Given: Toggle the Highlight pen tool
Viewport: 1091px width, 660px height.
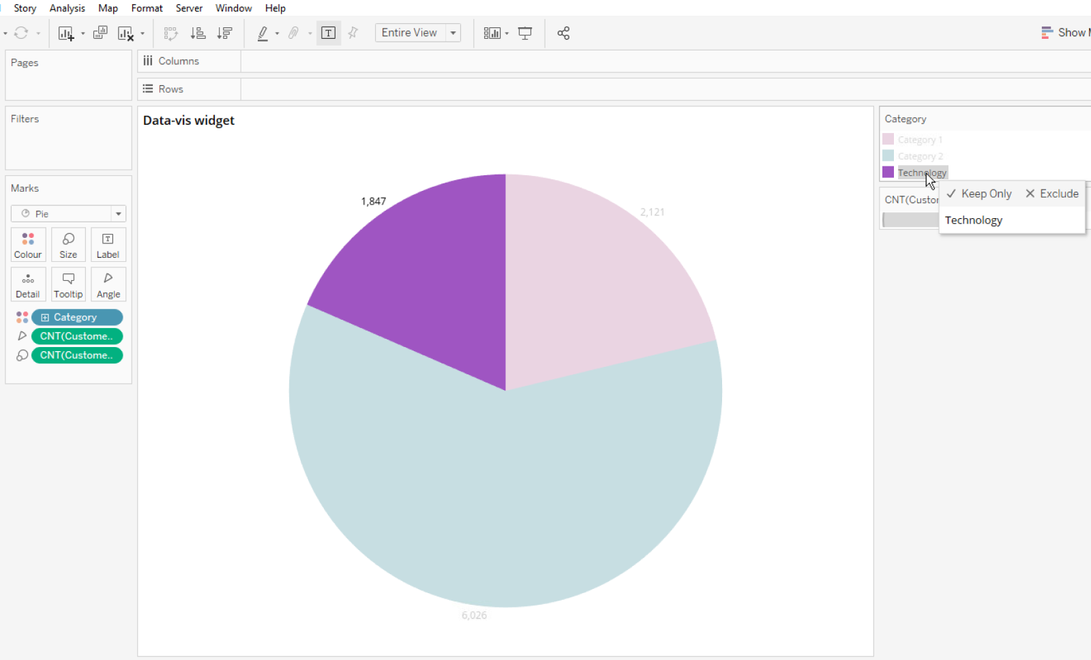Looking at the screenshot, I should point(263,32).
